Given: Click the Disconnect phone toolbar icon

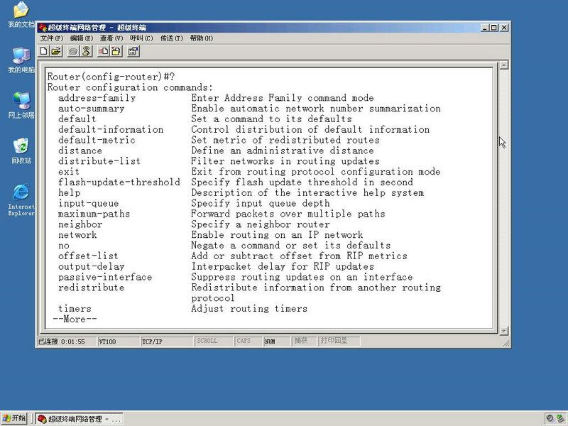Looking at the screenshot, I should (x=86, y=51).
